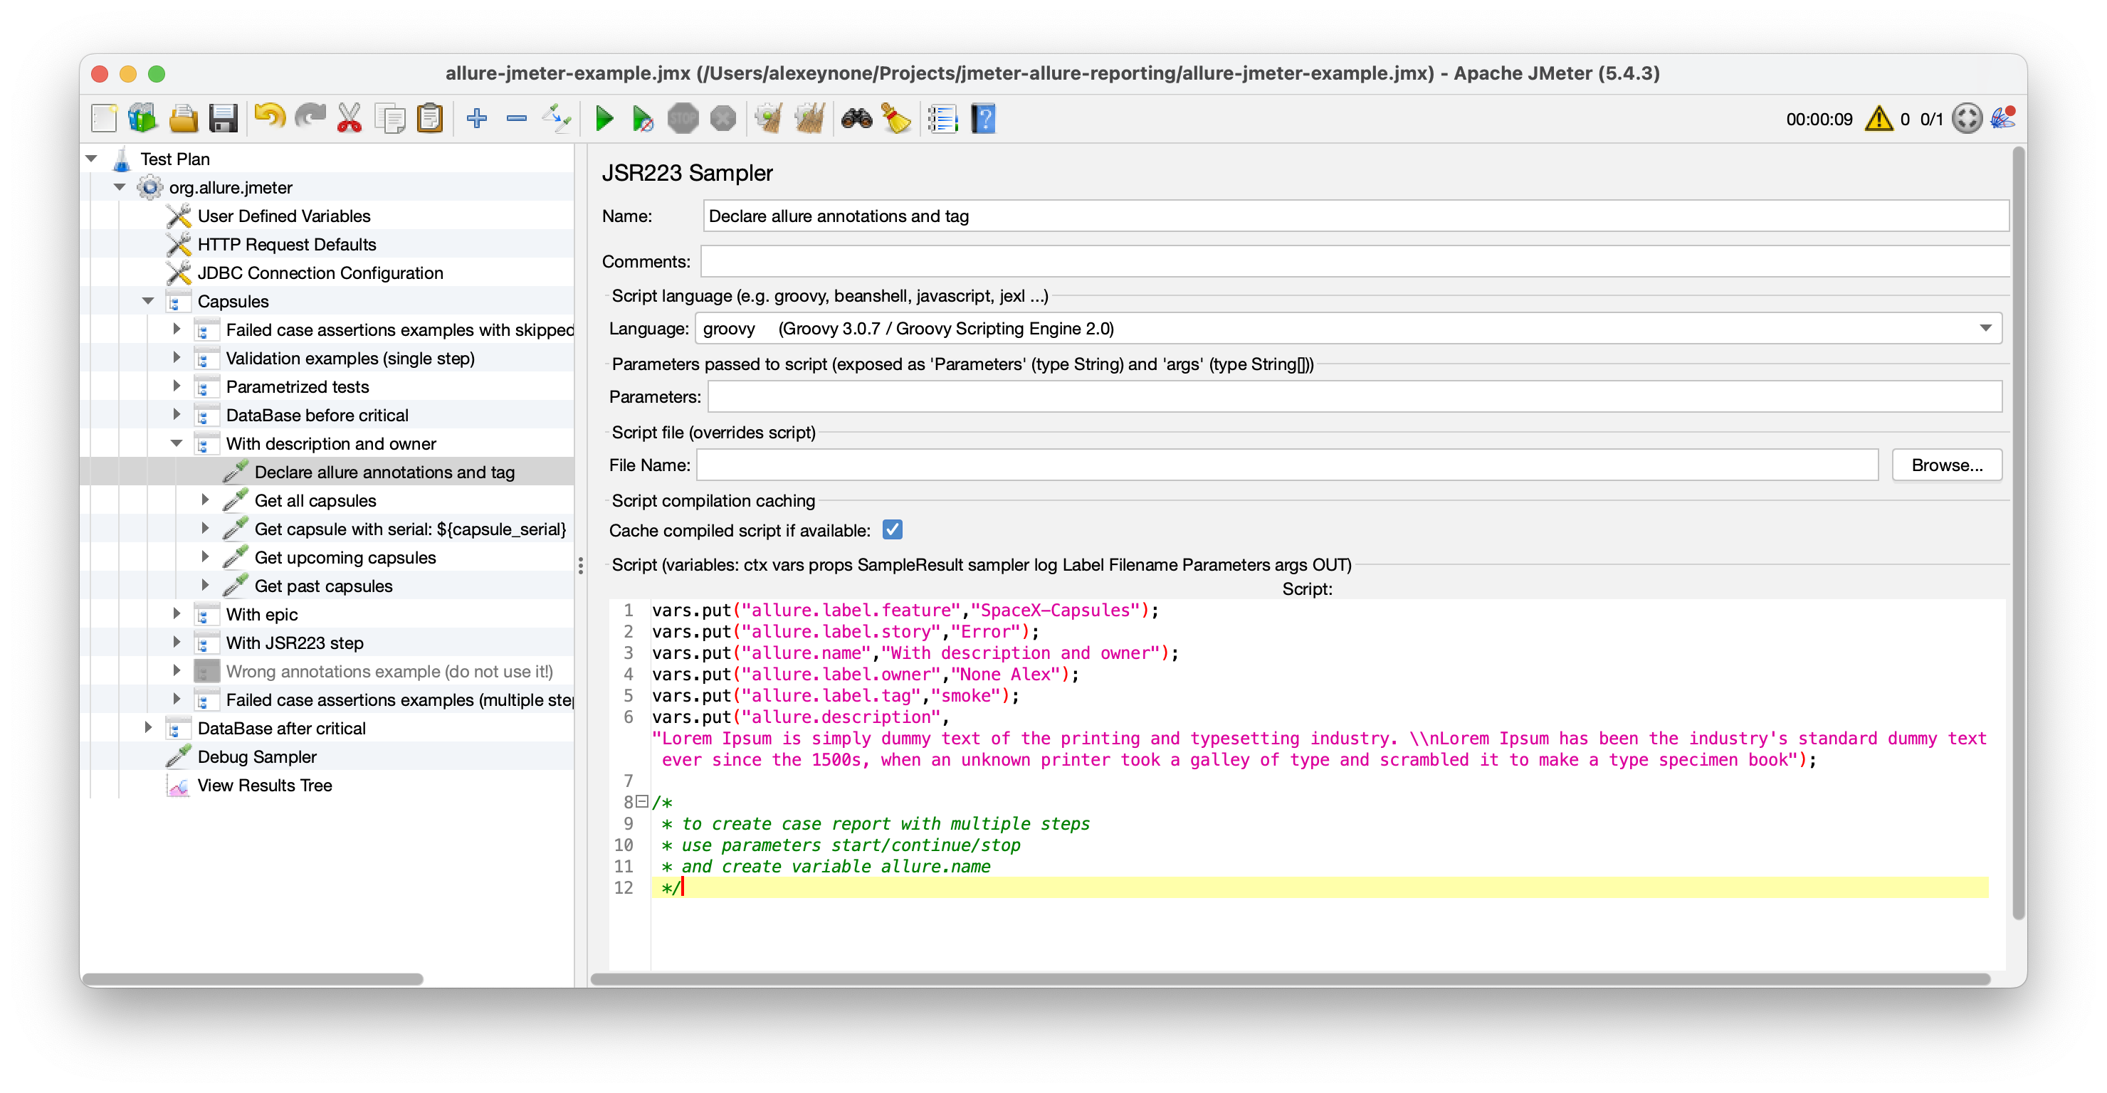Open the Language groovy dropdown
Screen dimensions: 2107x1093
point(1985,329)
